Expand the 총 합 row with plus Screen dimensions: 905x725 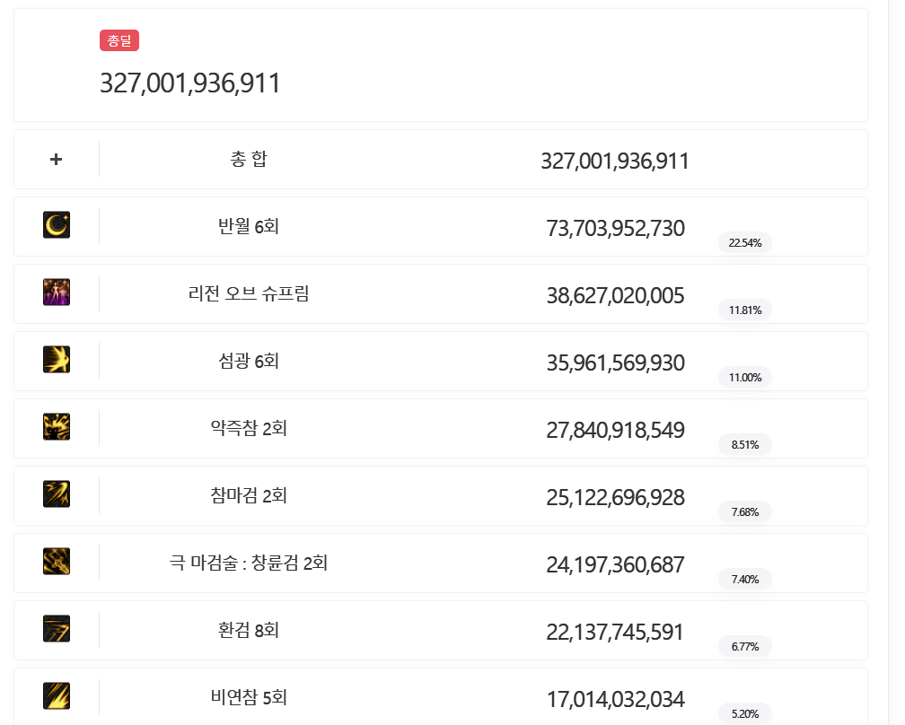click(x=56, y=160)
